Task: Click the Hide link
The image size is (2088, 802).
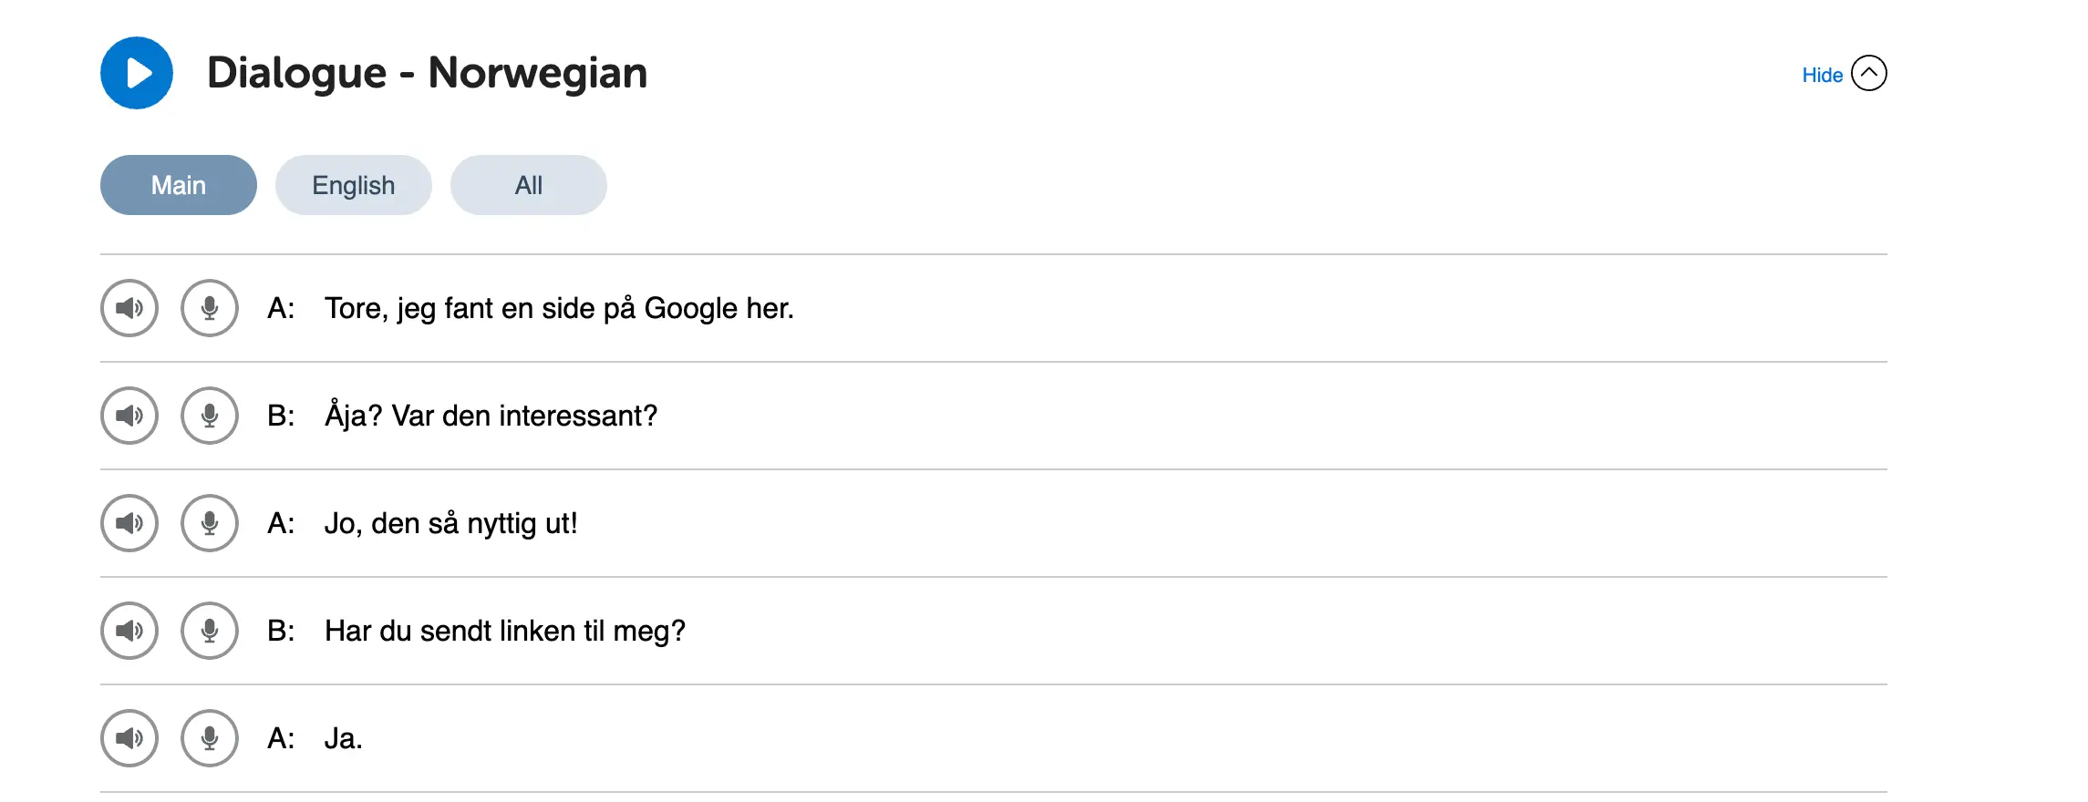Action: tap(1822, 75)
